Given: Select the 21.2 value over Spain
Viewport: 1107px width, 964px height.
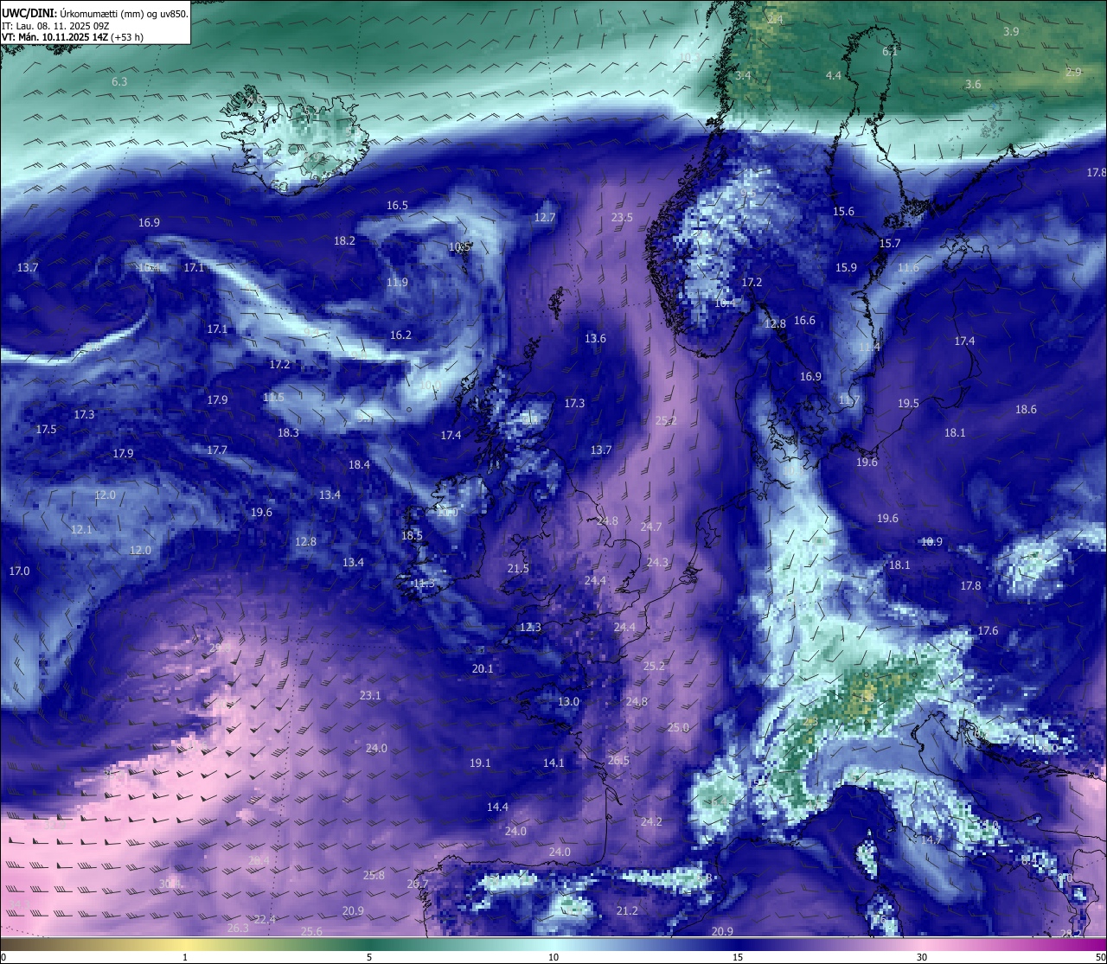Looking at the screenshot, I should (x=627, y=910).
